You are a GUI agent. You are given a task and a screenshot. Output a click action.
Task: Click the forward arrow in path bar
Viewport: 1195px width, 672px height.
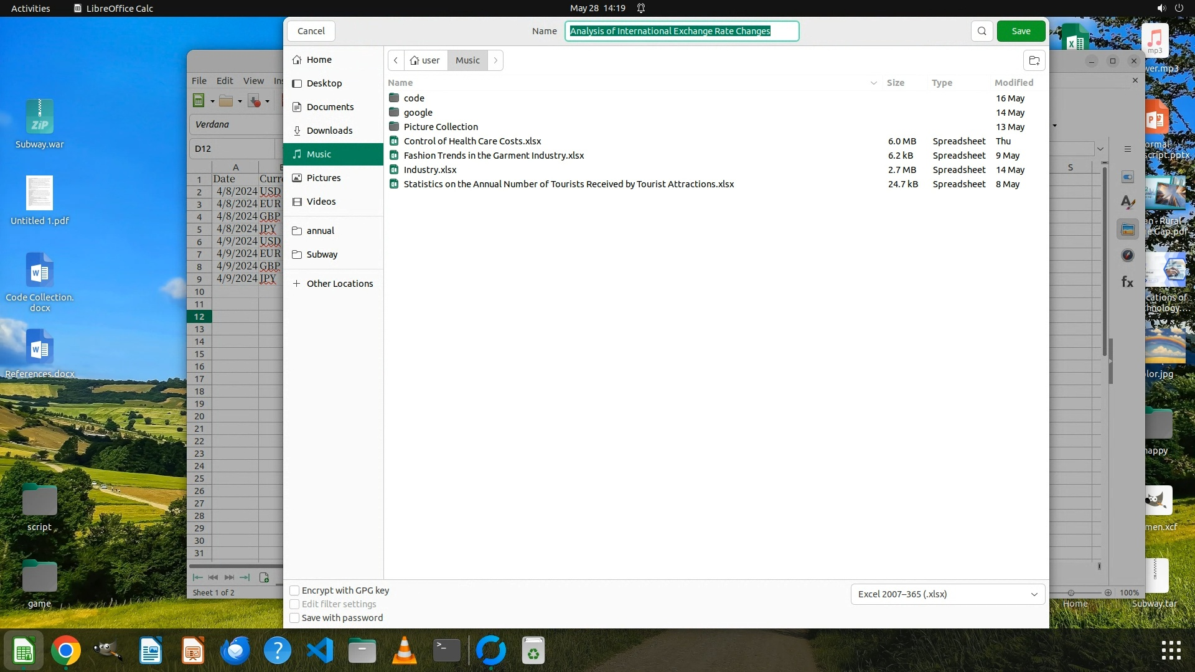[495, 60]
